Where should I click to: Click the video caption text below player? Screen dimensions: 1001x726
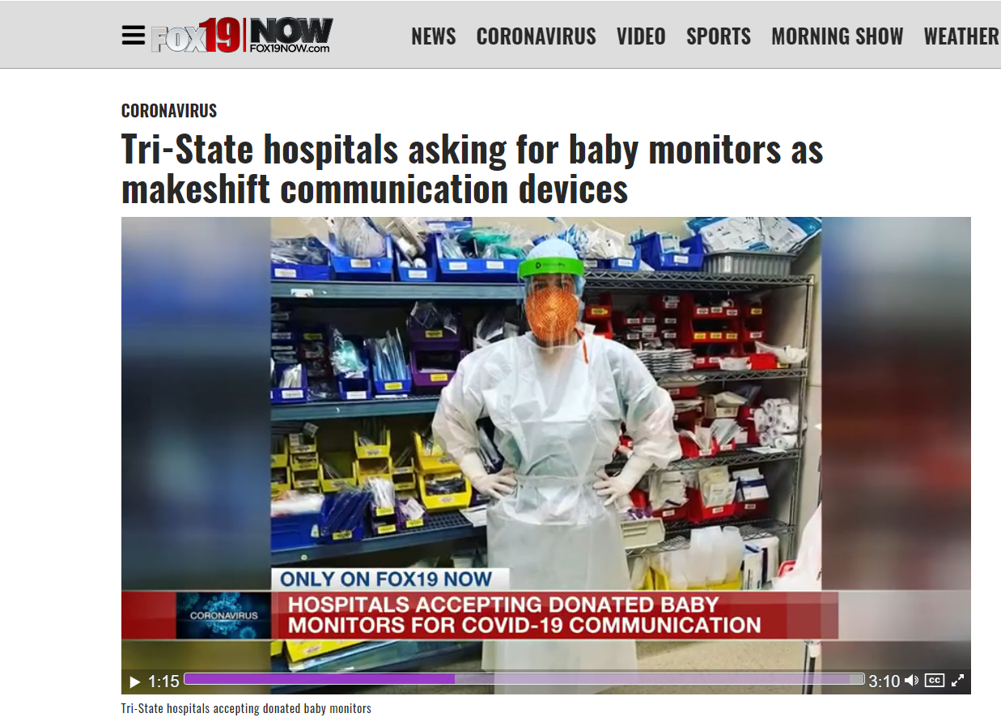[x=246, y=708]
